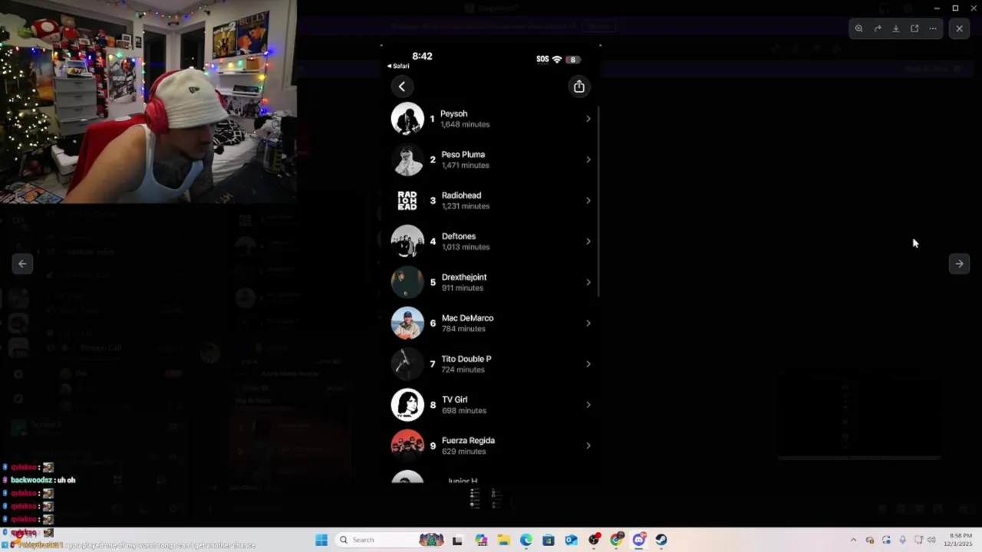Tap the share icon in the phone screenshot
This screenshot has width=982, height=552.
click(x=579, y=87)
